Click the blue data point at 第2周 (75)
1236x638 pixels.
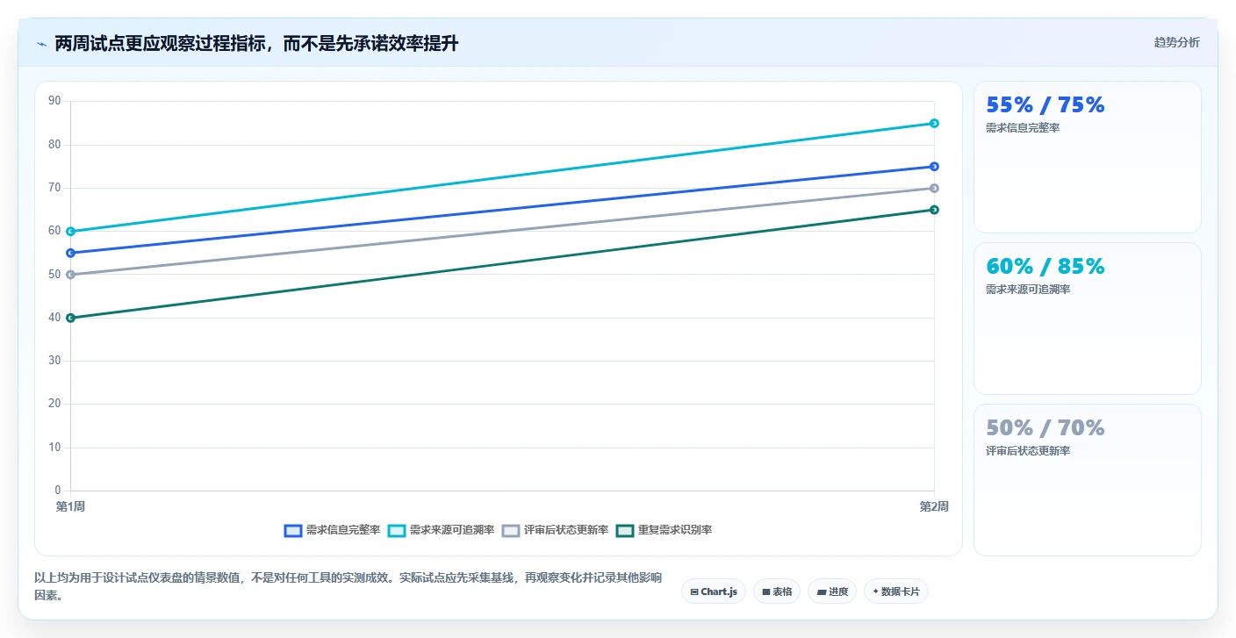(934, 167)
